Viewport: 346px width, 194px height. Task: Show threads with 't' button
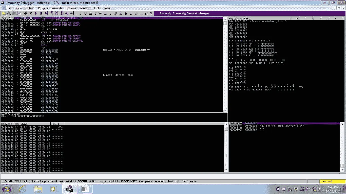click(x=95, y=13)
